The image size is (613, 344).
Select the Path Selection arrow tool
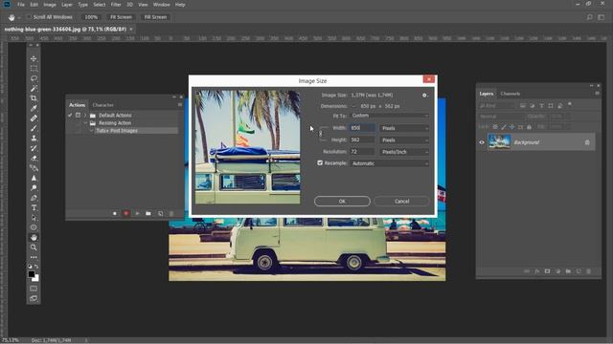click(x=34, y=218)
